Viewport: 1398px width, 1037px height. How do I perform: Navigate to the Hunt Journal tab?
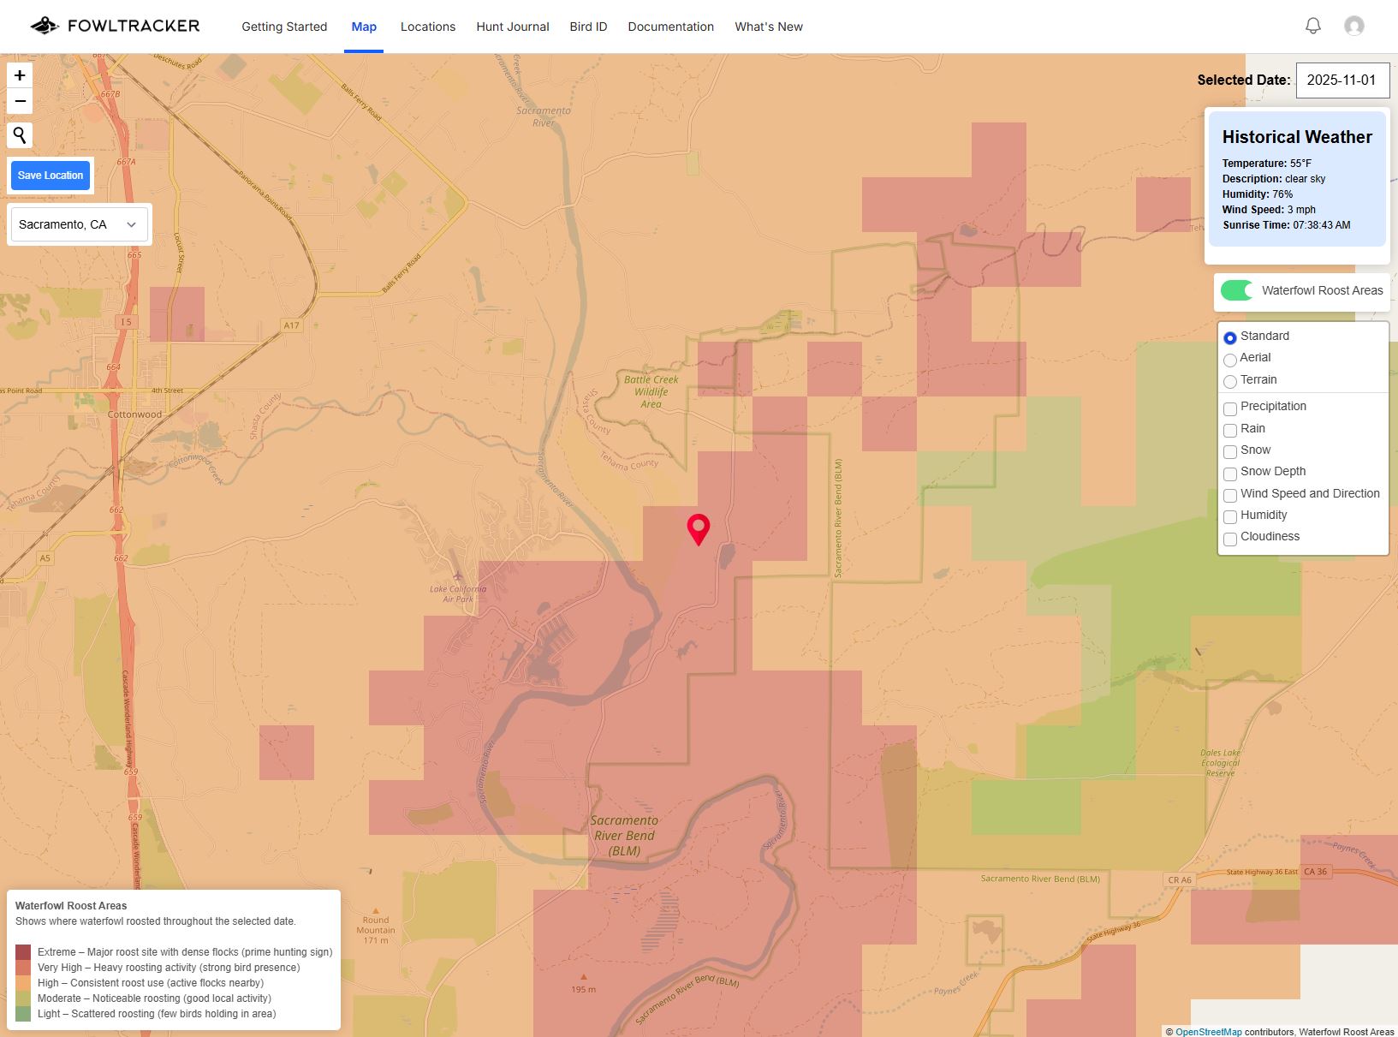[x=512, y=27]
